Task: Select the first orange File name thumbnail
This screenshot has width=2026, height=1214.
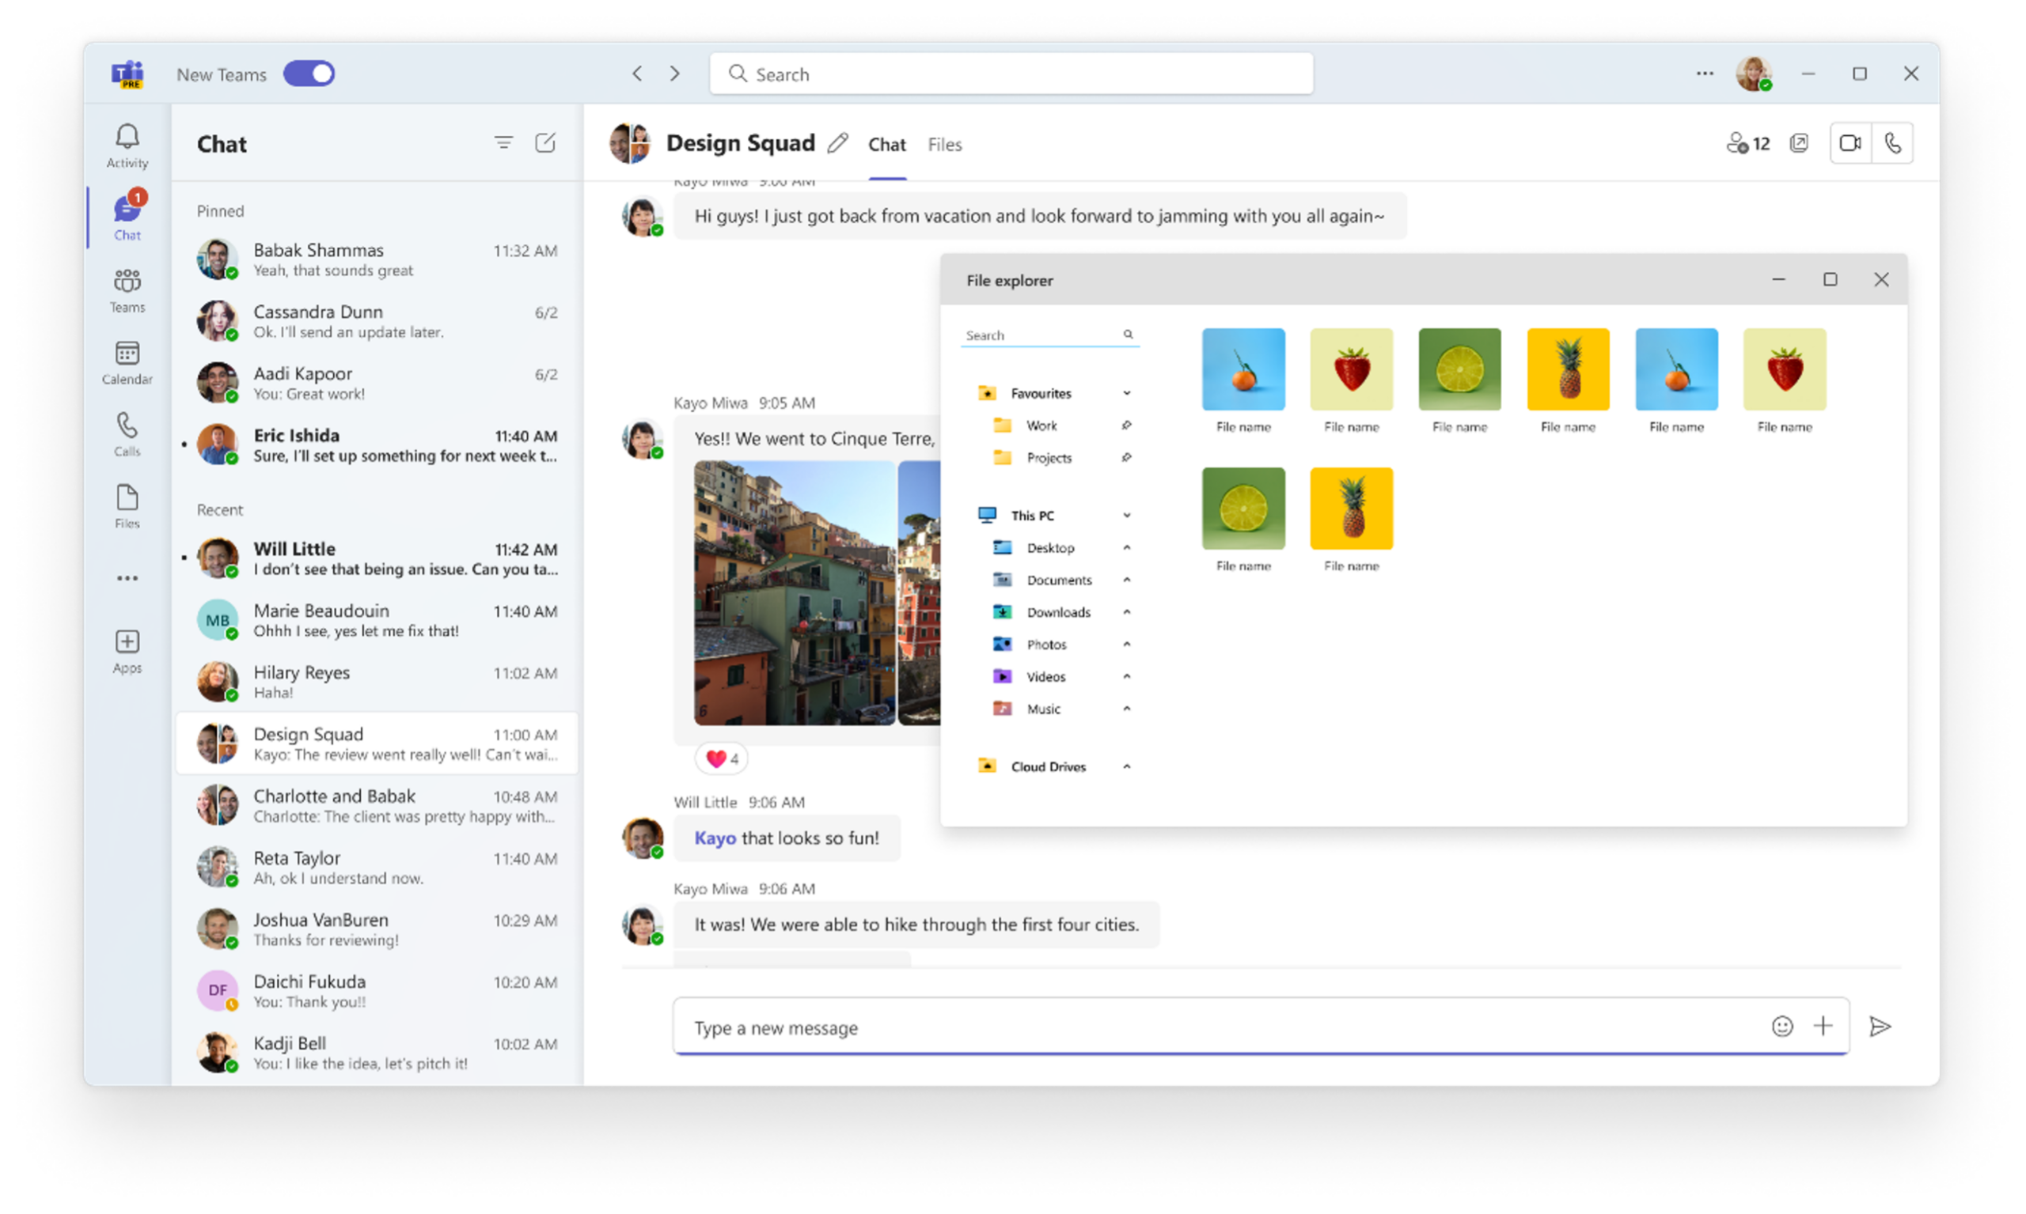Action: (x=1243, y=370)
